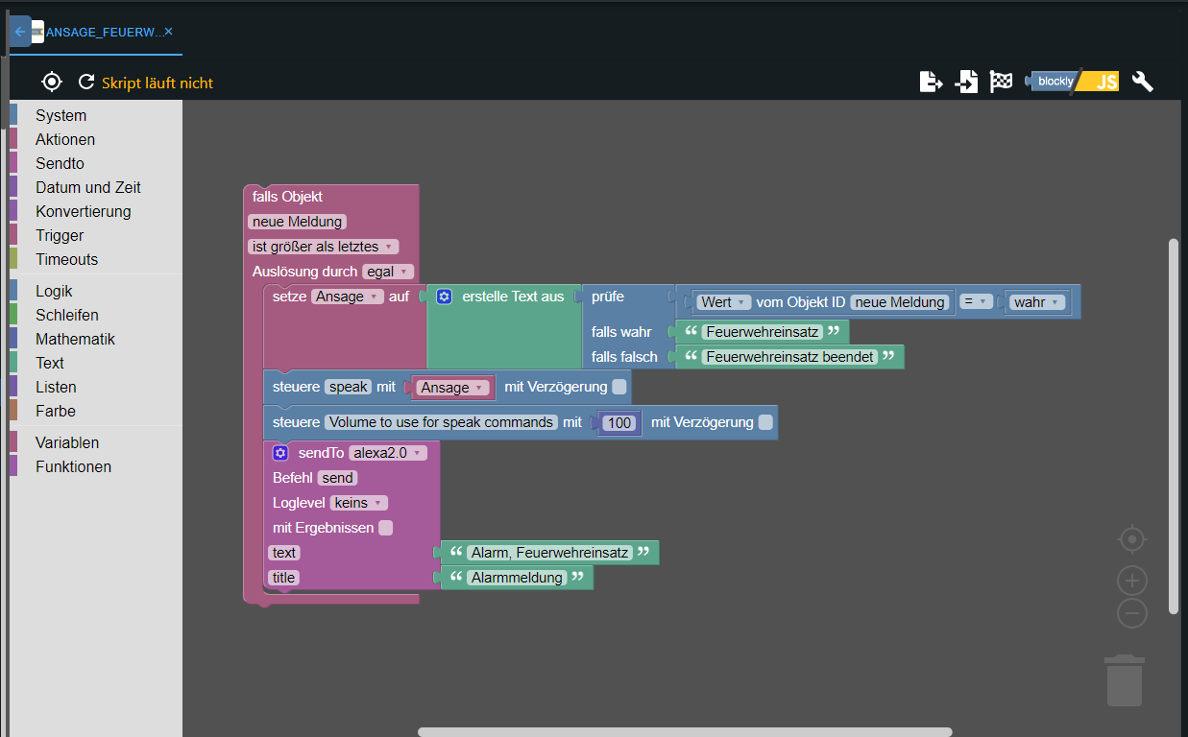Click the back arrow button beside tab
The height and width of the screenshot is (737, 1188).
tap(20, 32)
